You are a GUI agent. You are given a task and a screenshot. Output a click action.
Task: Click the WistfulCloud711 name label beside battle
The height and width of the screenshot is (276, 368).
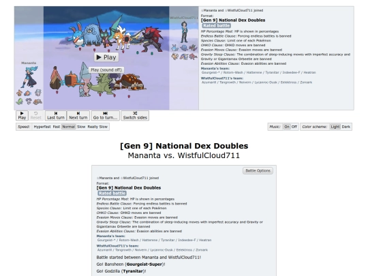pyautogui.click(x=184, y=18)
